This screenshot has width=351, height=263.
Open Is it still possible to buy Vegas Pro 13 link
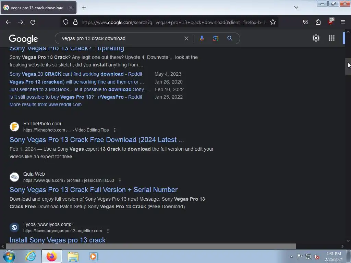[x=76, y=97]
